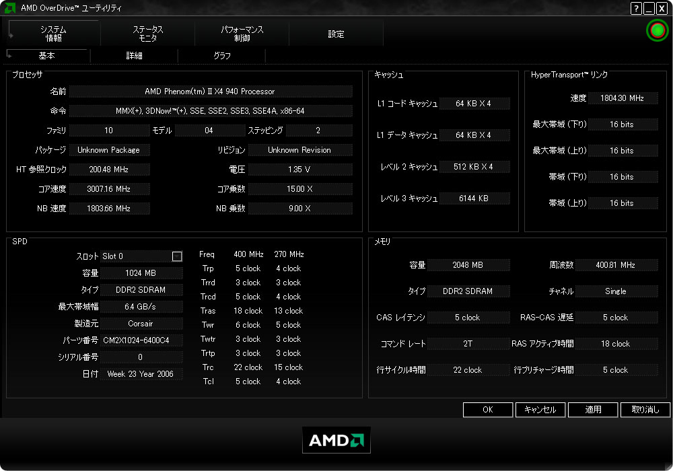Click the RAS アクティブ時間 18 clock value

[x=616, y=344]
